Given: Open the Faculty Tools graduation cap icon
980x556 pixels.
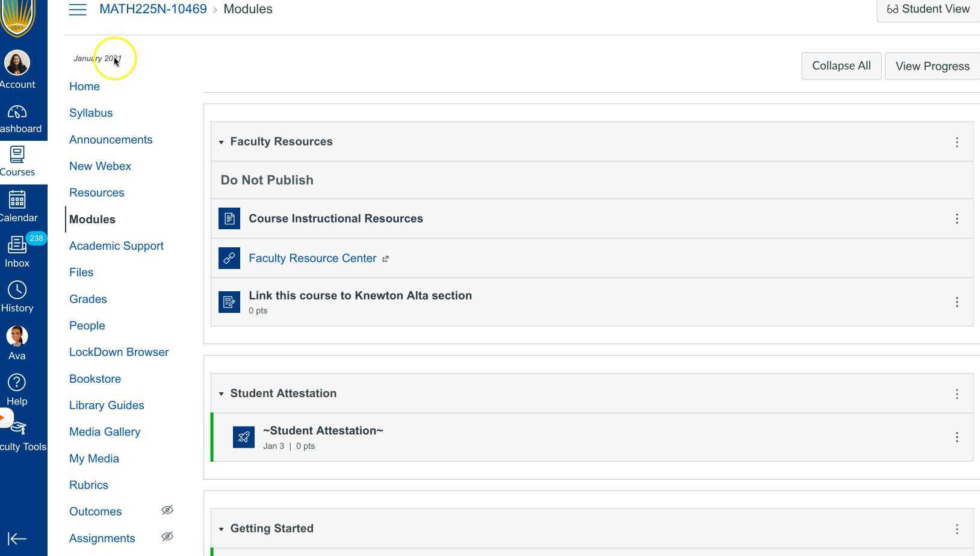Looking at the screenshot, I should [19, 428].
